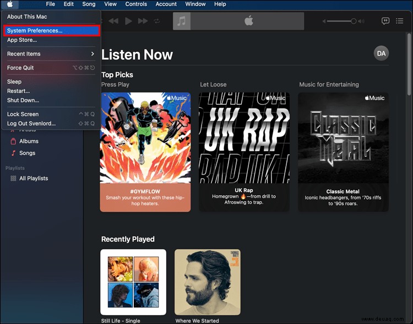Viewport: 413px width, 324px height.
Task: Click the Albums sidebar icon
Action: pyautogui.click(x=13, y=141)
